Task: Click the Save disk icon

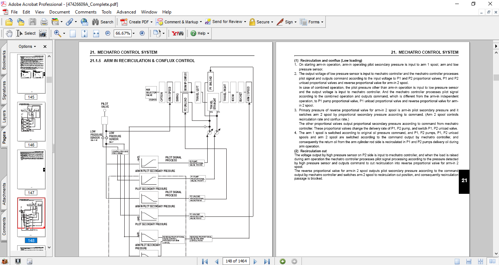Action: (x=33, y=22)
